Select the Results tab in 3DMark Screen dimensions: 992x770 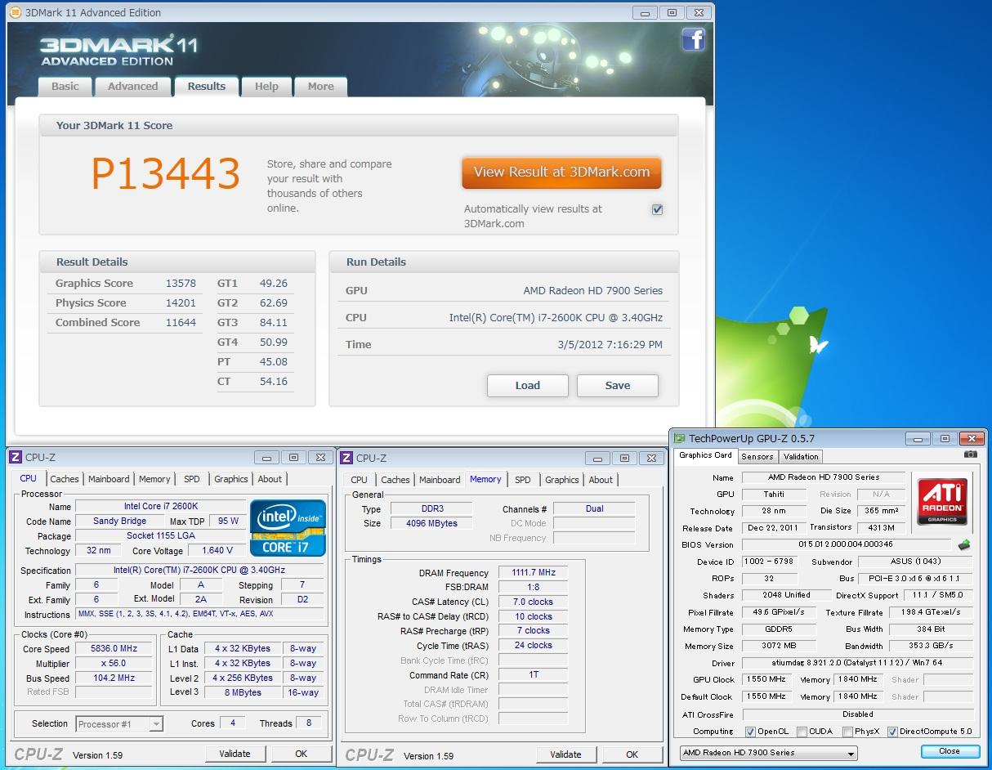click(206, 87)
